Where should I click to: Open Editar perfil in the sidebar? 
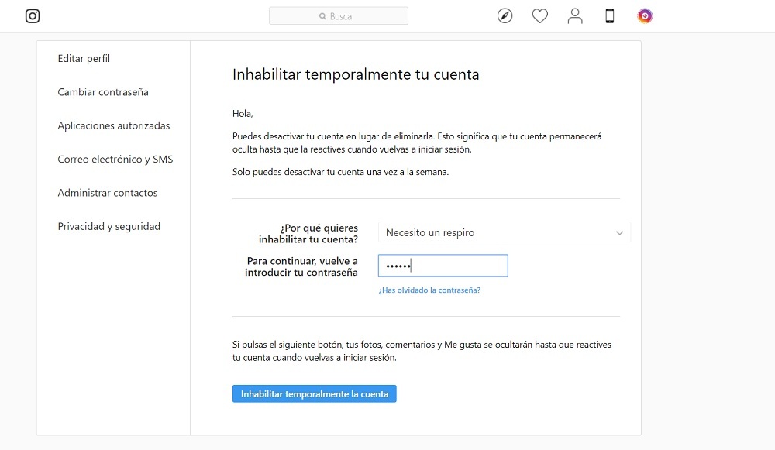[84, 58]
